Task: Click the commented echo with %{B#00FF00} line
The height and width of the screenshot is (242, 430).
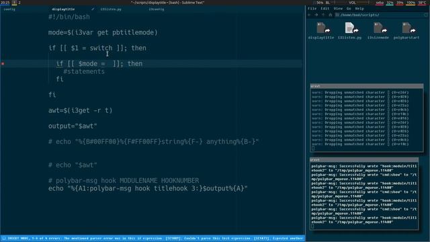Action: (153, 142)
